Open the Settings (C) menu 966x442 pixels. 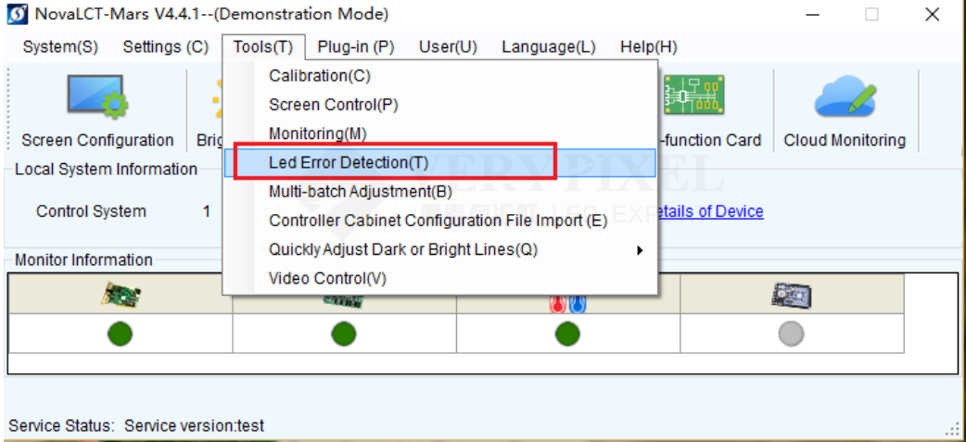pos(166,46)
